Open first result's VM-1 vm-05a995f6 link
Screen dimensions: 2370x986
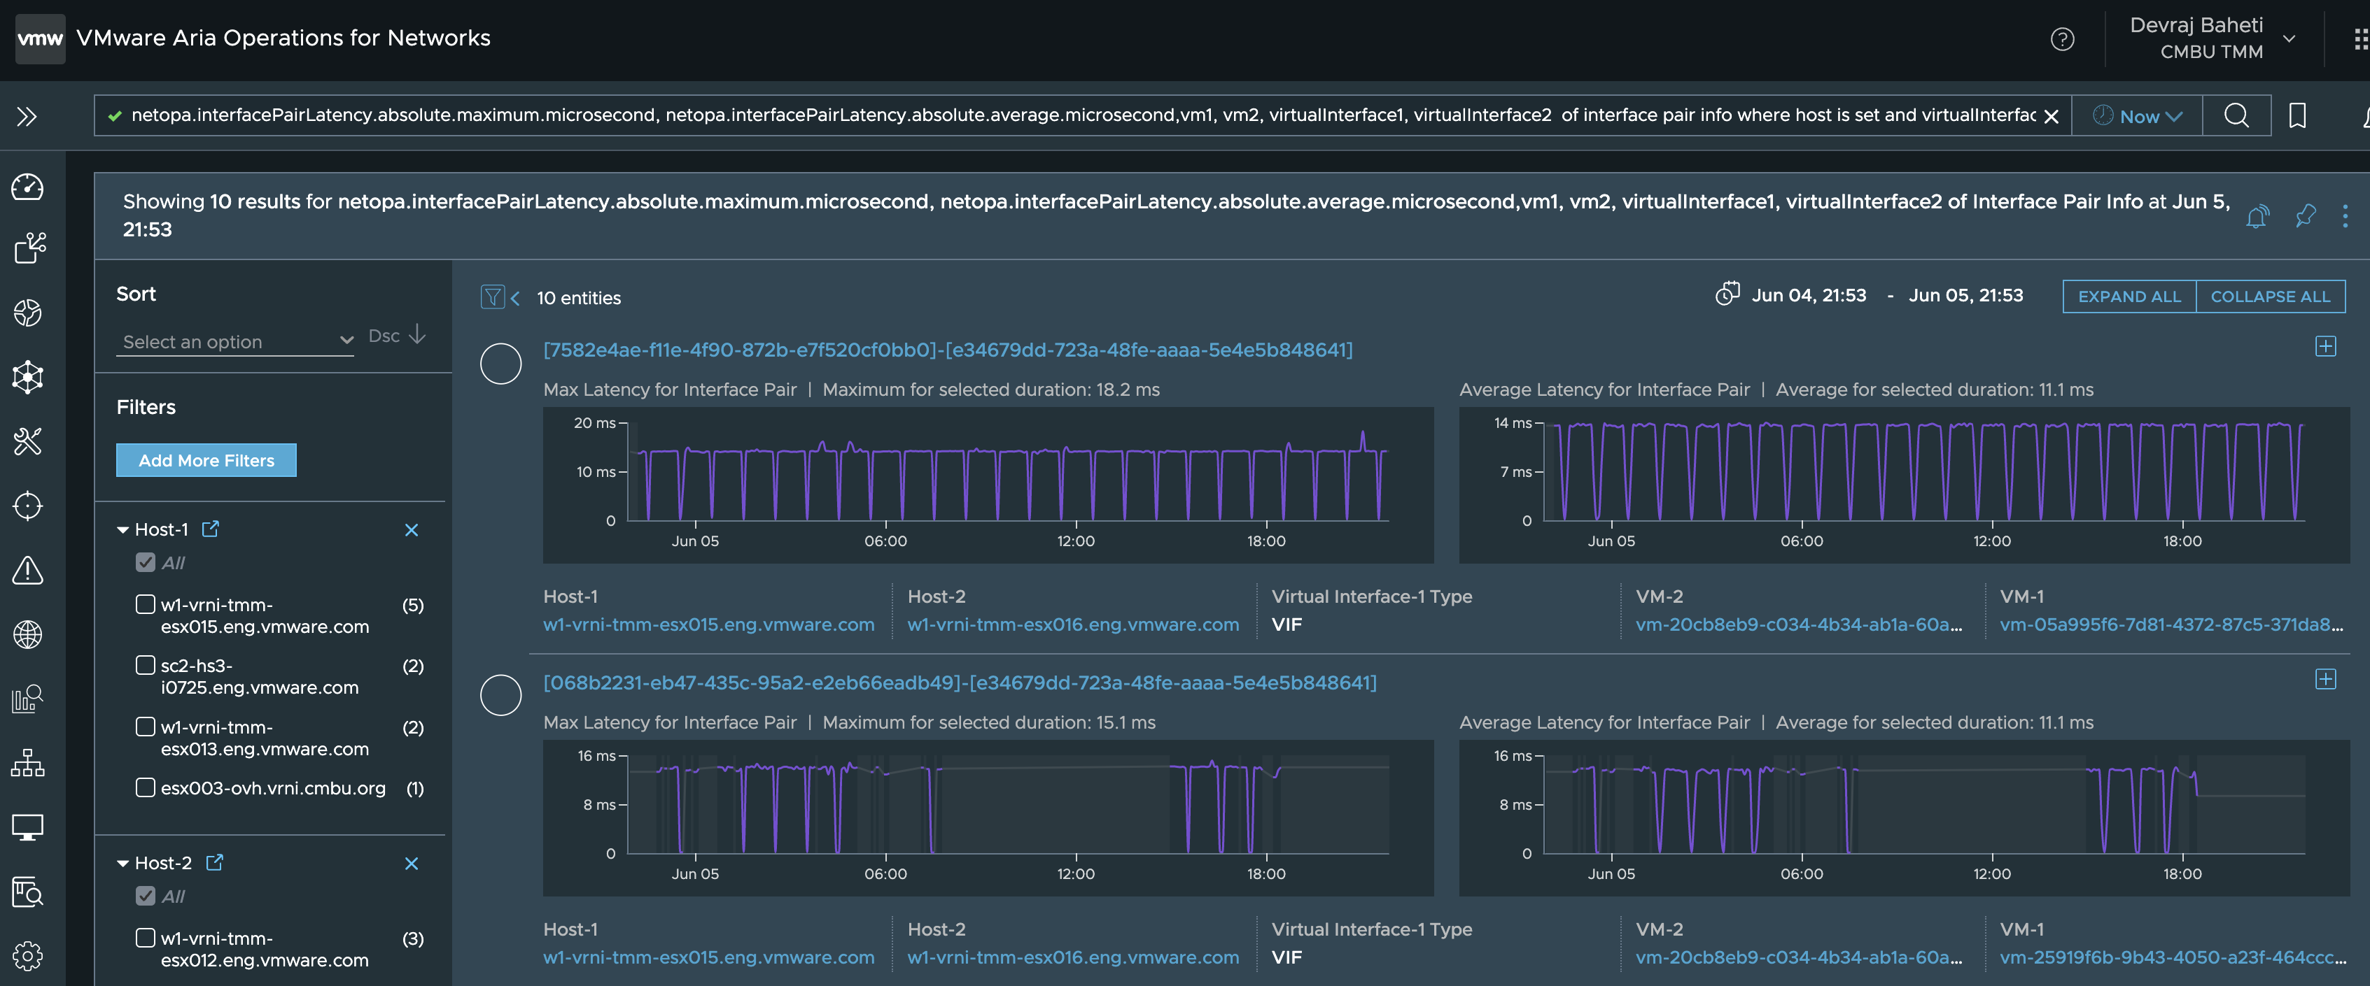pyautogui.click(x=2171, y=625)
